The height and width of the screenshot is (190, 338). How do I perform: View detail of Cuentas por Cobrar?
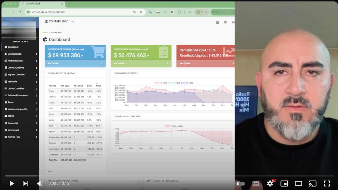pos(75,63)
